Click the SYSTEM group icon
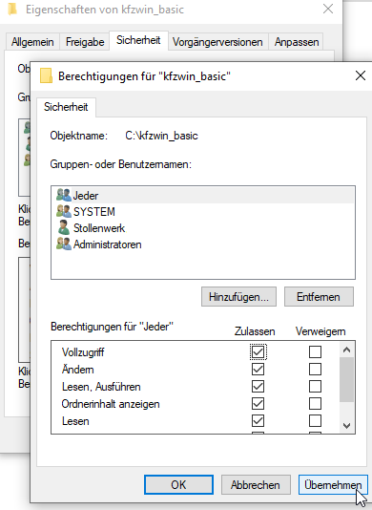The width and height of the screenshot is (372, 510). pyautogui.click(x=64, y=211)
